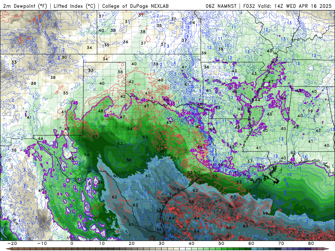The image size is (335, 251).
Task: Click the 40 label on the color scale
Action: (x=191, y=243)
